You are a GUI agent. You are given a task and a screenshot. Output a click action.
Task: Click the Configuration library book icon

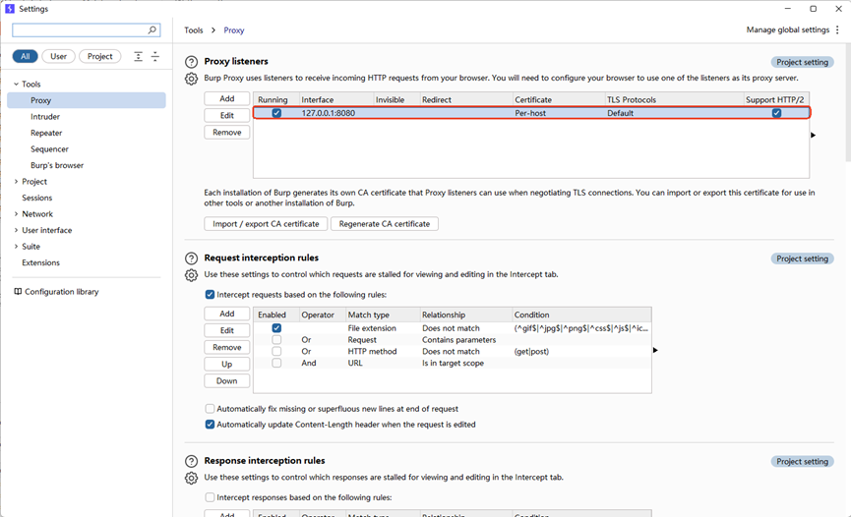[x=18, y=291]
